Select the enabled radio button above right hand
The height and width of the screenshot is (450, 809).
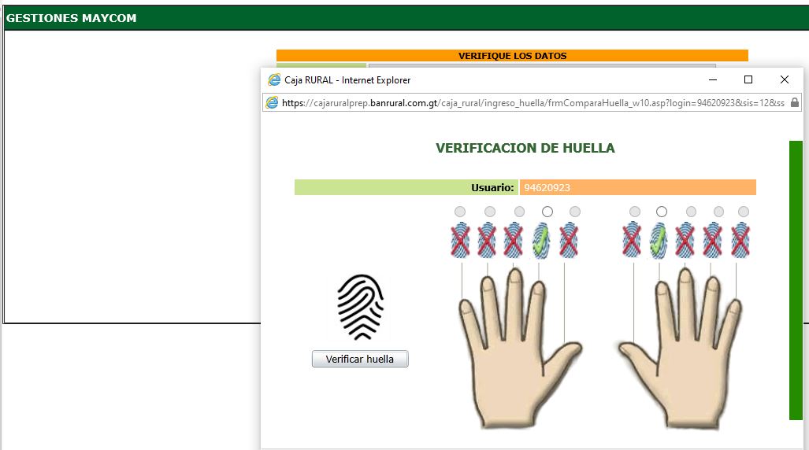coord(662,212)
